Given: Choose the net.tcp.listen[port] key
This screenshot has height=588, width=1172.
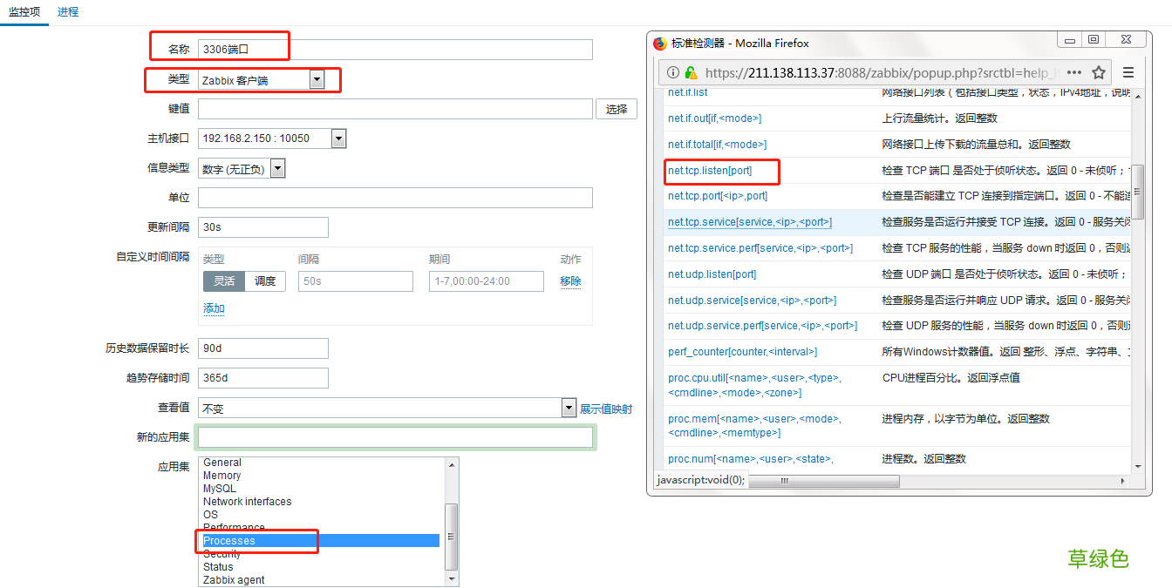Looking at the screenshot, I should click(710, 171).
